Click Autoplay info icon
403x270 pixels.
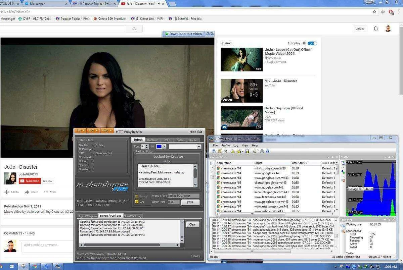[x=304, y=43]
